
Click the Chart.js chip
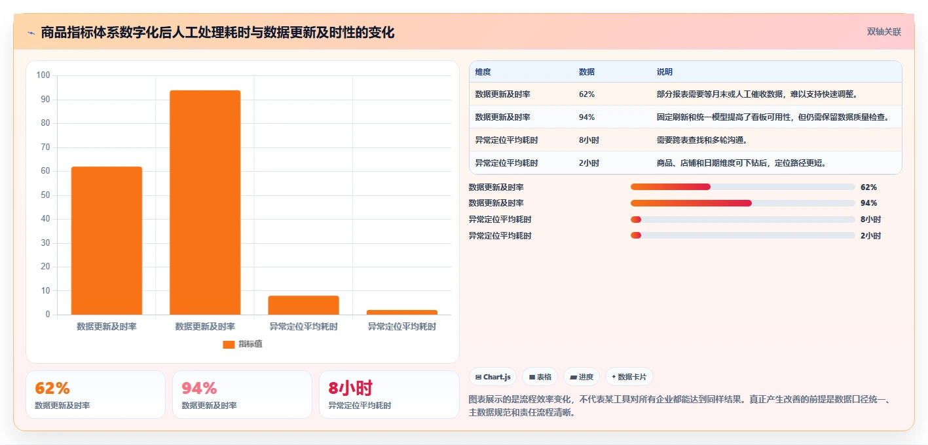pyautogui.click(x=492, y=377)
